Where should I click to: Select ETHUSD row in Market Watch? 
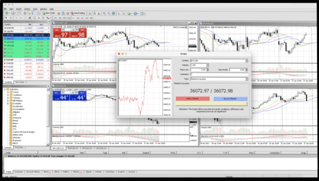pyautogui.click(x=26, y=63)
